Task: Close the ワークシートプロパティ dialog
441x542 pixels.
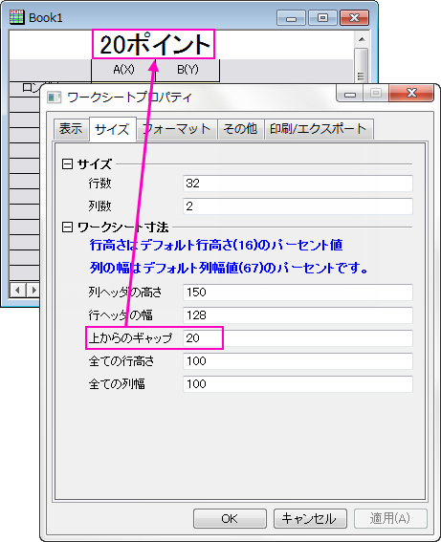Action: pyautogui.click(x=411, y=93)
